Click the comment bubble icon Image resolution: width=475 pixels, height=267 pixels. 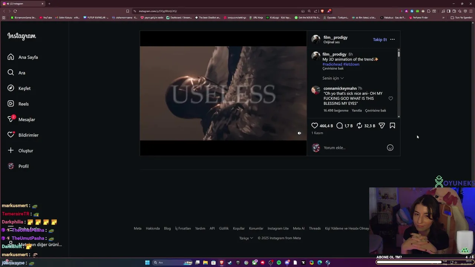click(340, 126)
